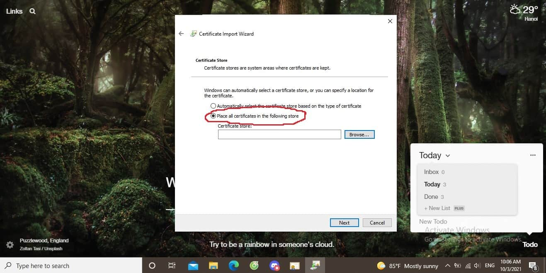Show hidden system tray icons
Viewport: 546px width, 273px height.
pyautogui.click(x=447, y=266)
